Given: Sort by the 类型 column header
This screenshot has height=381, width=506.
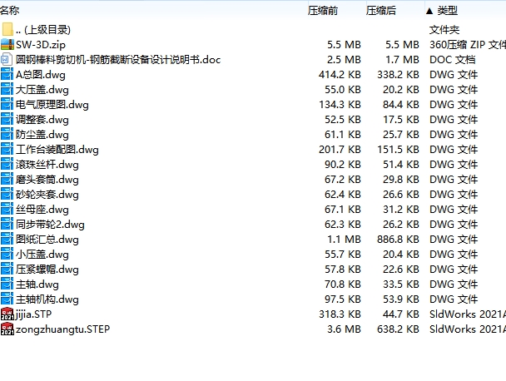Looking at the screenshot, I should click(x=447, y=11).
